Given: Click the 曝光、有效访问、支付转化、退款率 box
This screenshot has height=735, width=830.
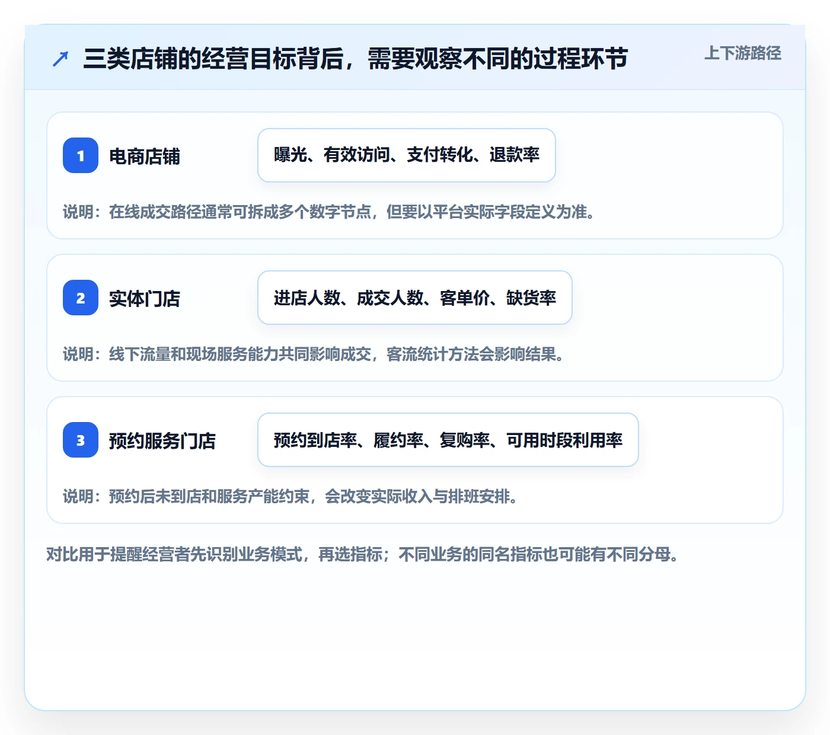Looking at the screenshot, I should [407, 155].
